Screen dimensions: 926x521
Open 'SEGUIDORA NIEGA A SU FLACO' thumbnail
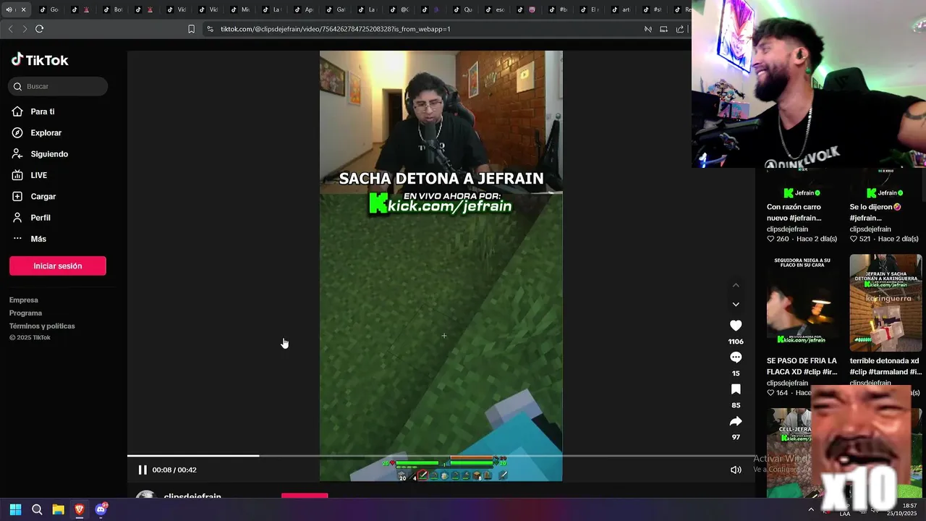[803, 302]
